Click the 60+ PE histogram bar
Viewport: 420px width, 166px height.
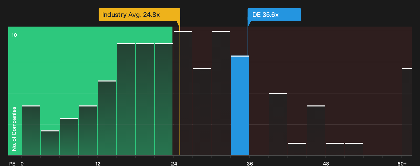point(407,112)
